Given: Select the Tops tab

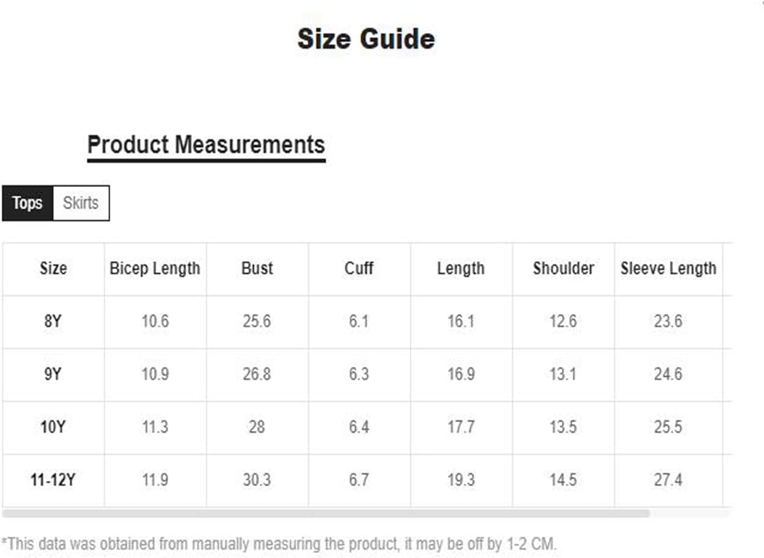Looking at the screenshot, I should point(27,203).
